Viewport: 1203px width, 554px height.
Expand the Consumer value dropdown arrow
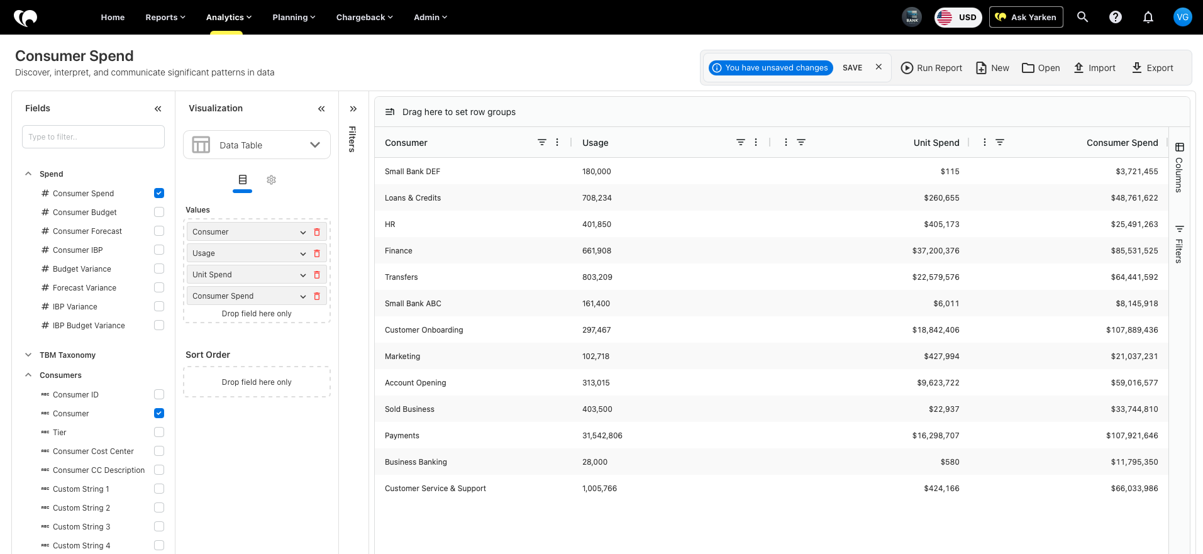(303, 232)
